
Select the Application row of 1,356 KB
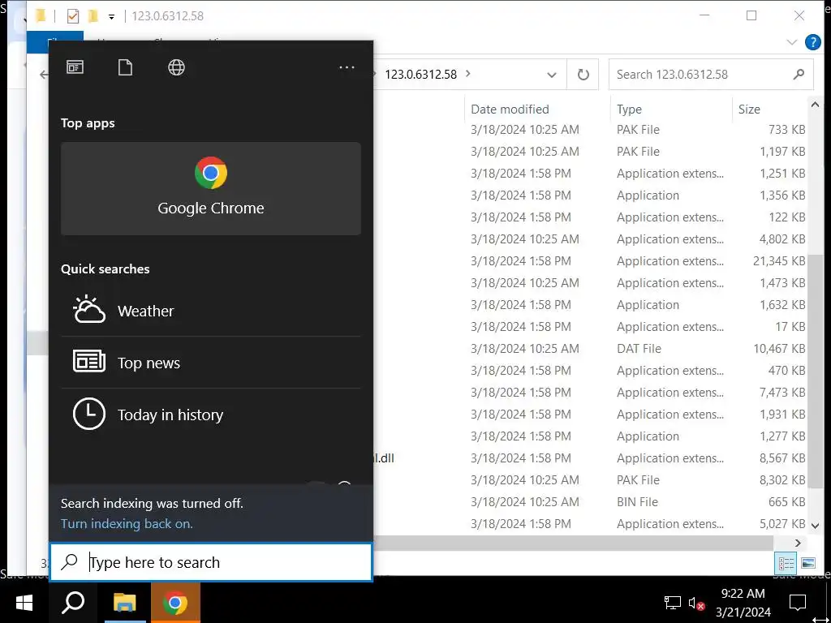pos(590,195)
